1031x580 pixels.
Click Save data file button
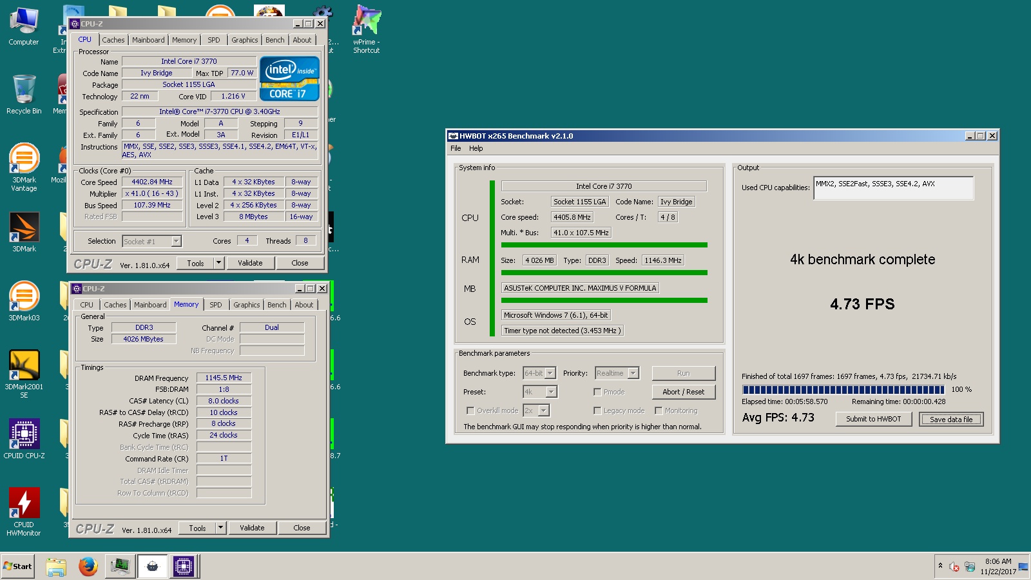point(951,419)
